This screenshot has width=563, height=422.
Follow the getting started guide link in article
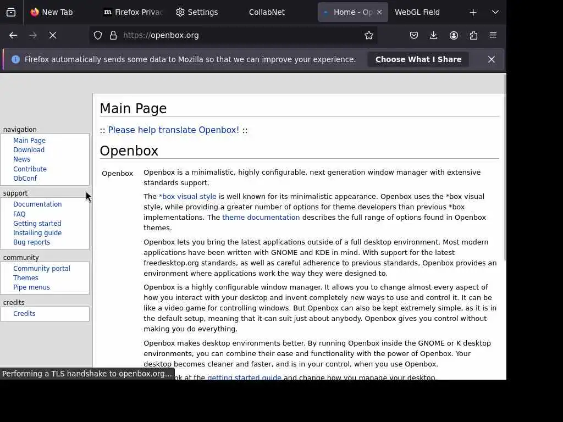tap(244, 377)
